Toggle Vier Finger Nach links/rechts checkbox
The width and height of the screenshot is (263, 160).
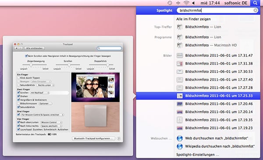[x=18, y=126]
